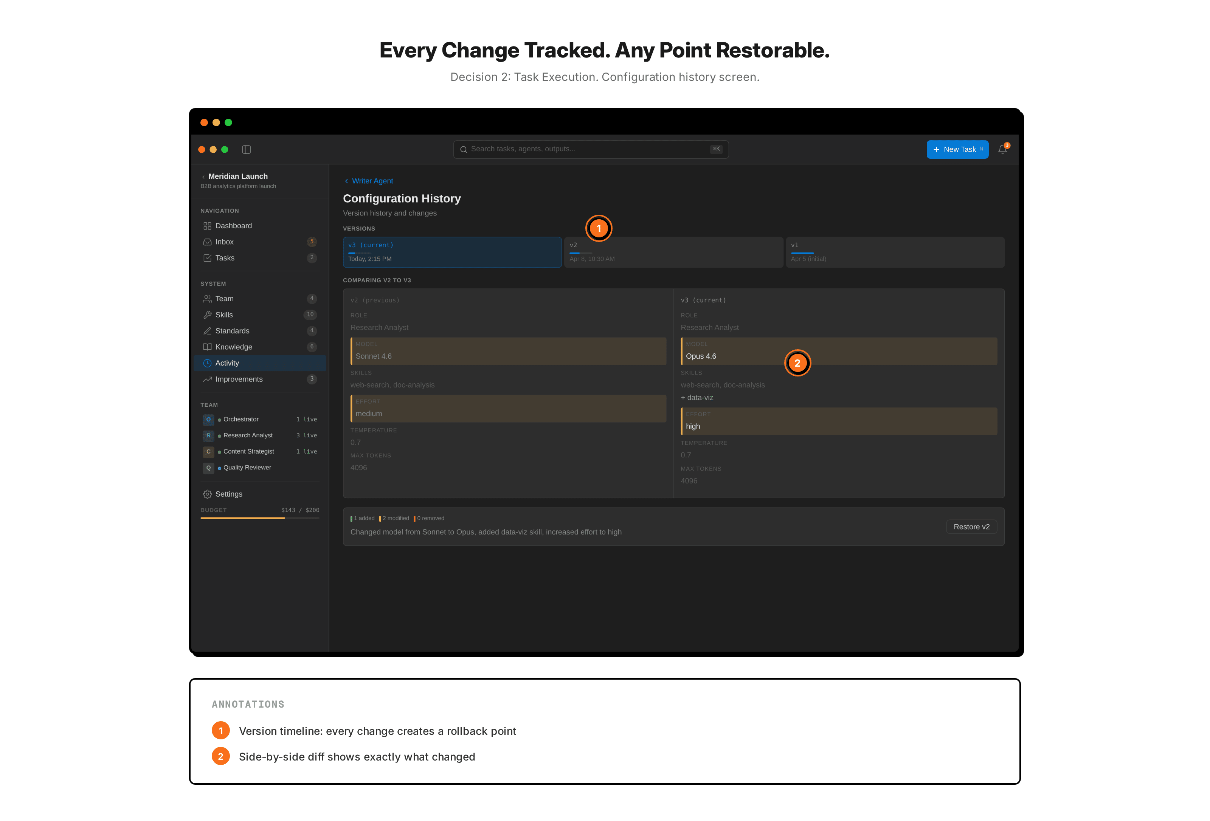The width and height of the screenshot is (1210, 821).
Task: Select Orchestrator avatar O
Action: click(x=208, y=420)
